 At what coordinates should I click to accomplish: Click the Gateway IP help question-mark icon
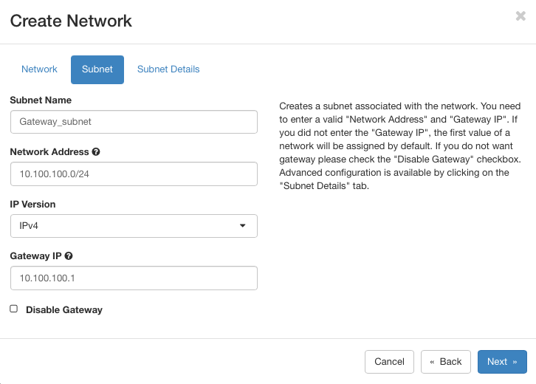[x=69, y=256]
